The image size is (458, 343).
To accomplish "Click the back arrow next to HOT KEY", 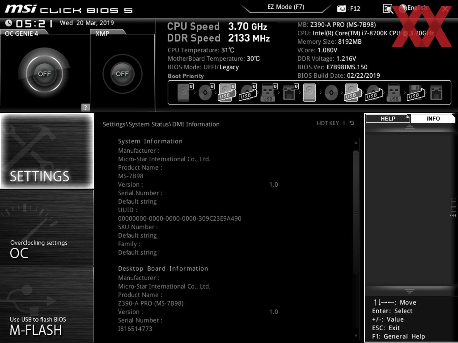I will click(x=352, y=123).
